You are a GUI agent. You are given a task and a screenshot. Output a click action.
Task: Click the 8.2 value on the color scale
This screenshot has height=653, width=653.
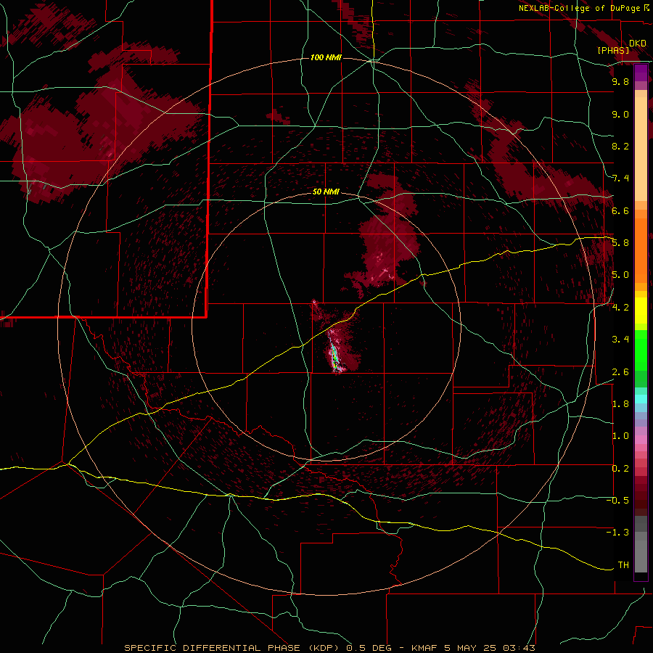pos(620,146)
